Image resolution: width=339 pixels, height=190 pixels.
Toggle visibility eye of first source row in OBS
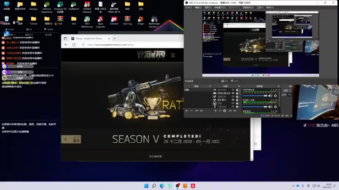tap(233, 90)
